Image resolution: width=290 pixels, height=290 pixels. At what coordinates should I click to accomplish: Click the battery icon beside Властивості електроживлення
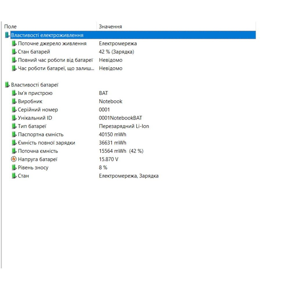7,35
